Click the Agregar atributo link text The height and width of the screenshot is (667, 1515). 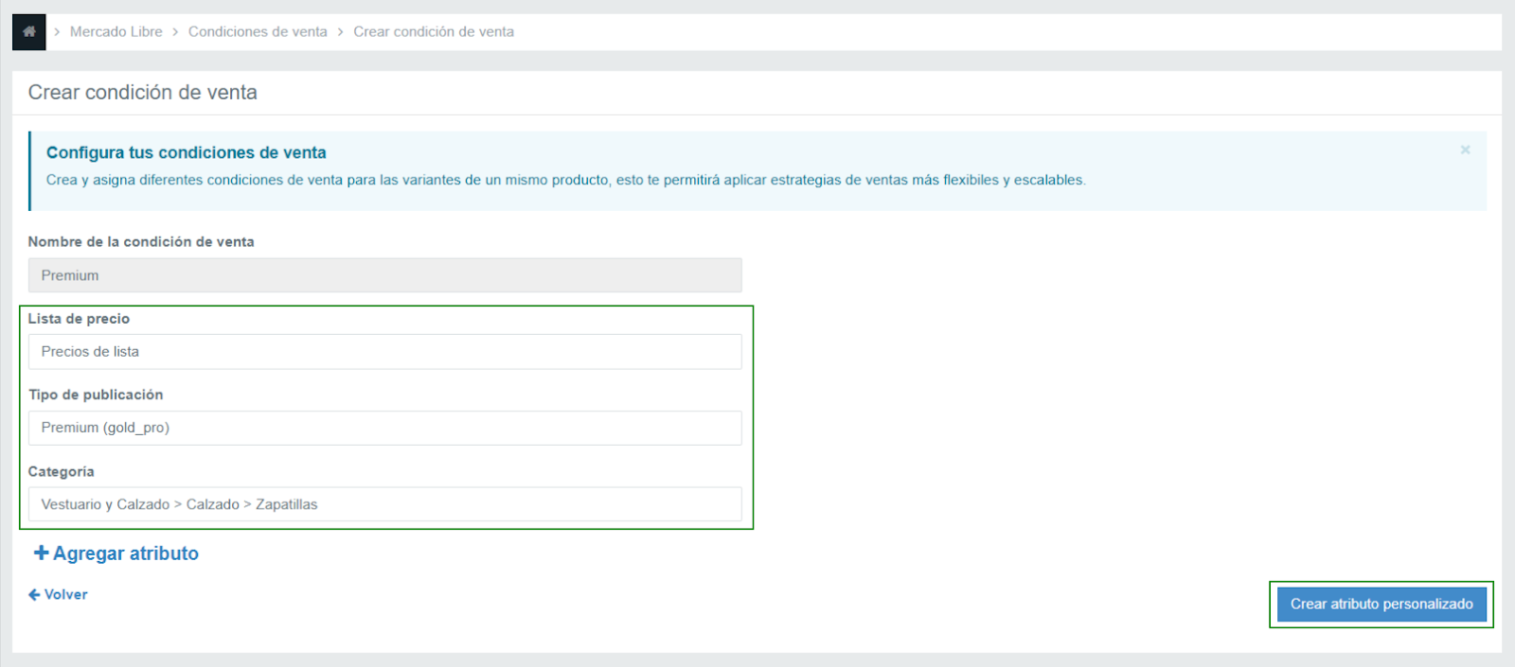tap(126, 553)
